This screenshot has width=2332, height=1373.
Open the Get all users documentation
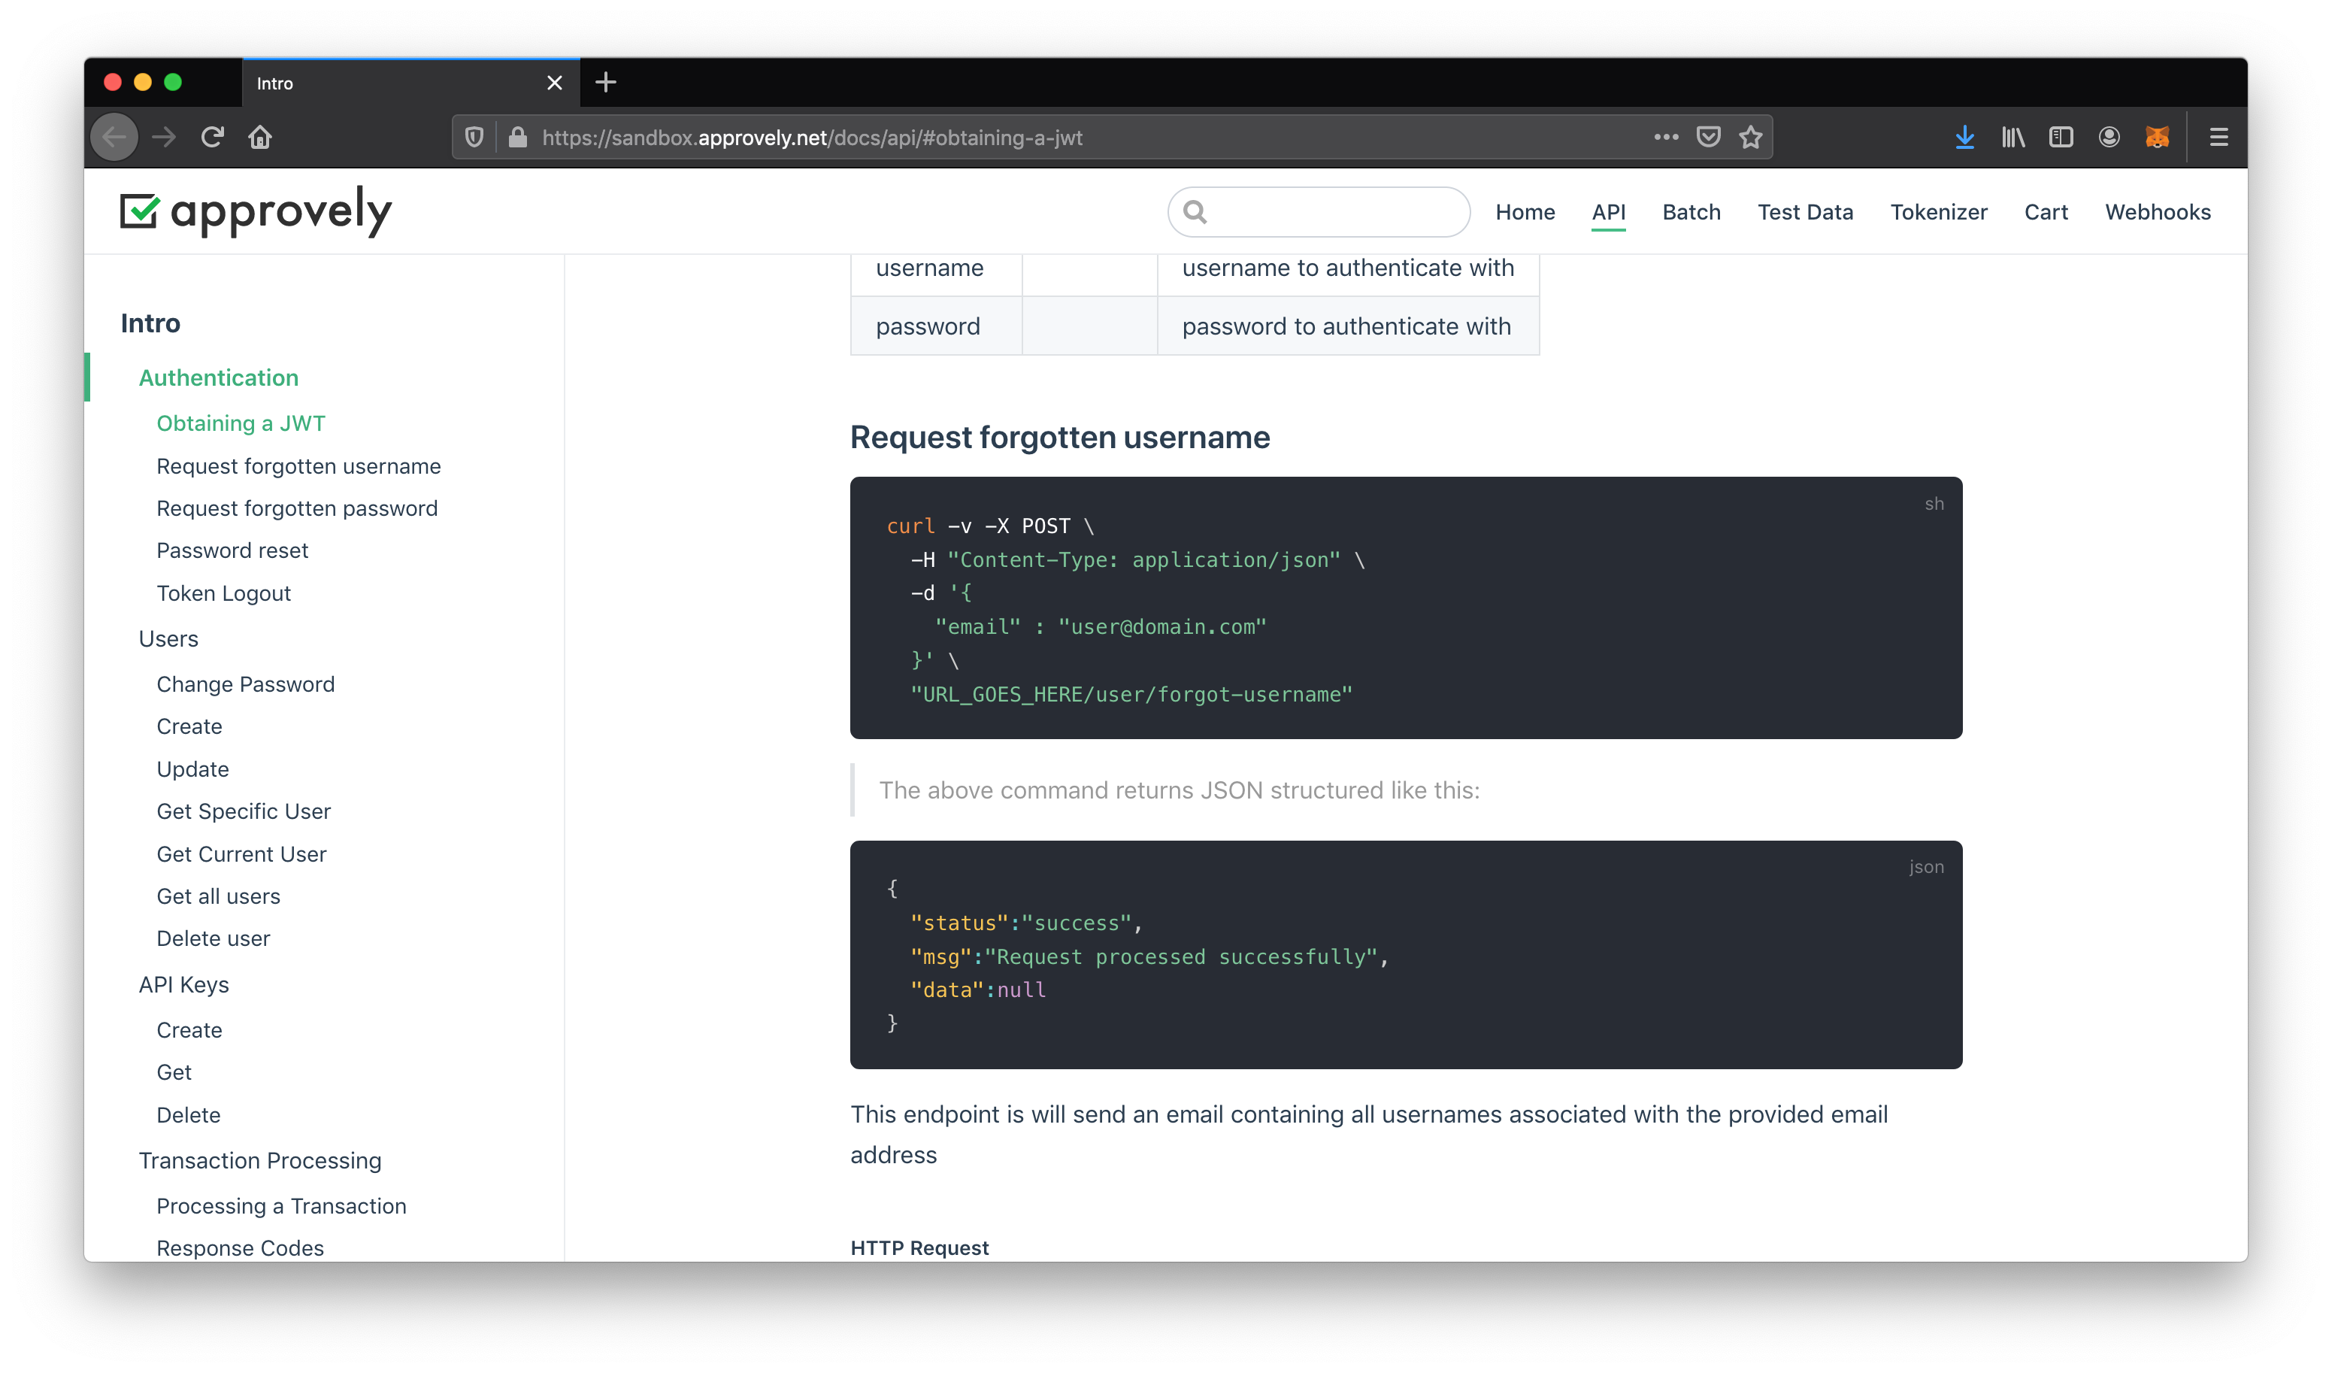(x=219, y=896)
